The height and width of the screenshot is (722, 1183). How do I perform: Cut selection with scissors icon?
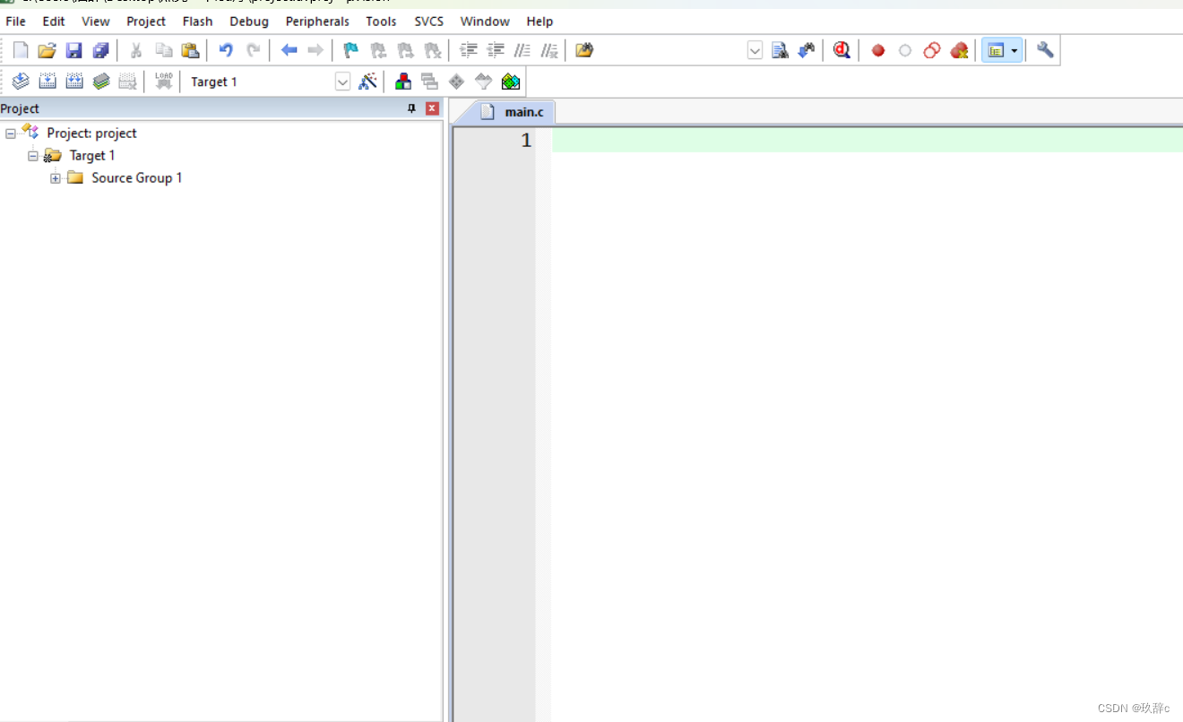pos(136,50)
